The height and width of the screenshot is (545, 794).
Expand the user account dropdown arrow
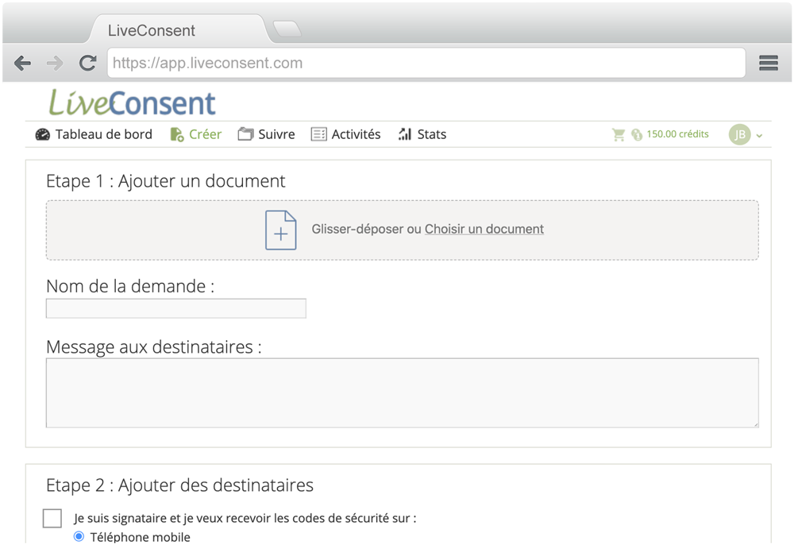(759, 136)
